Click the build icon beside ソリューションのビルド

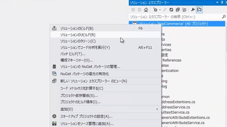pos(54,28)
